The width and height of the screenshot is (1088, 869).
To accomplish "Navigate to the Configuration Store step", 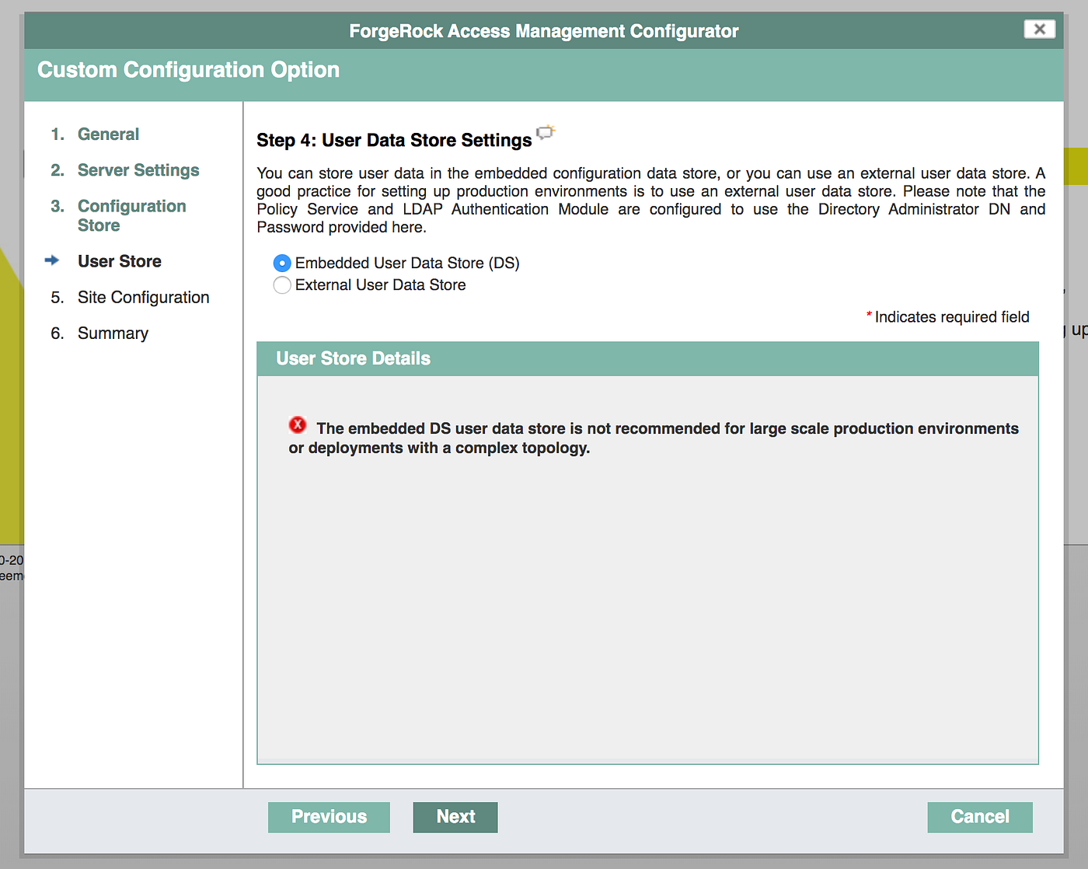I will pos(131,215).
